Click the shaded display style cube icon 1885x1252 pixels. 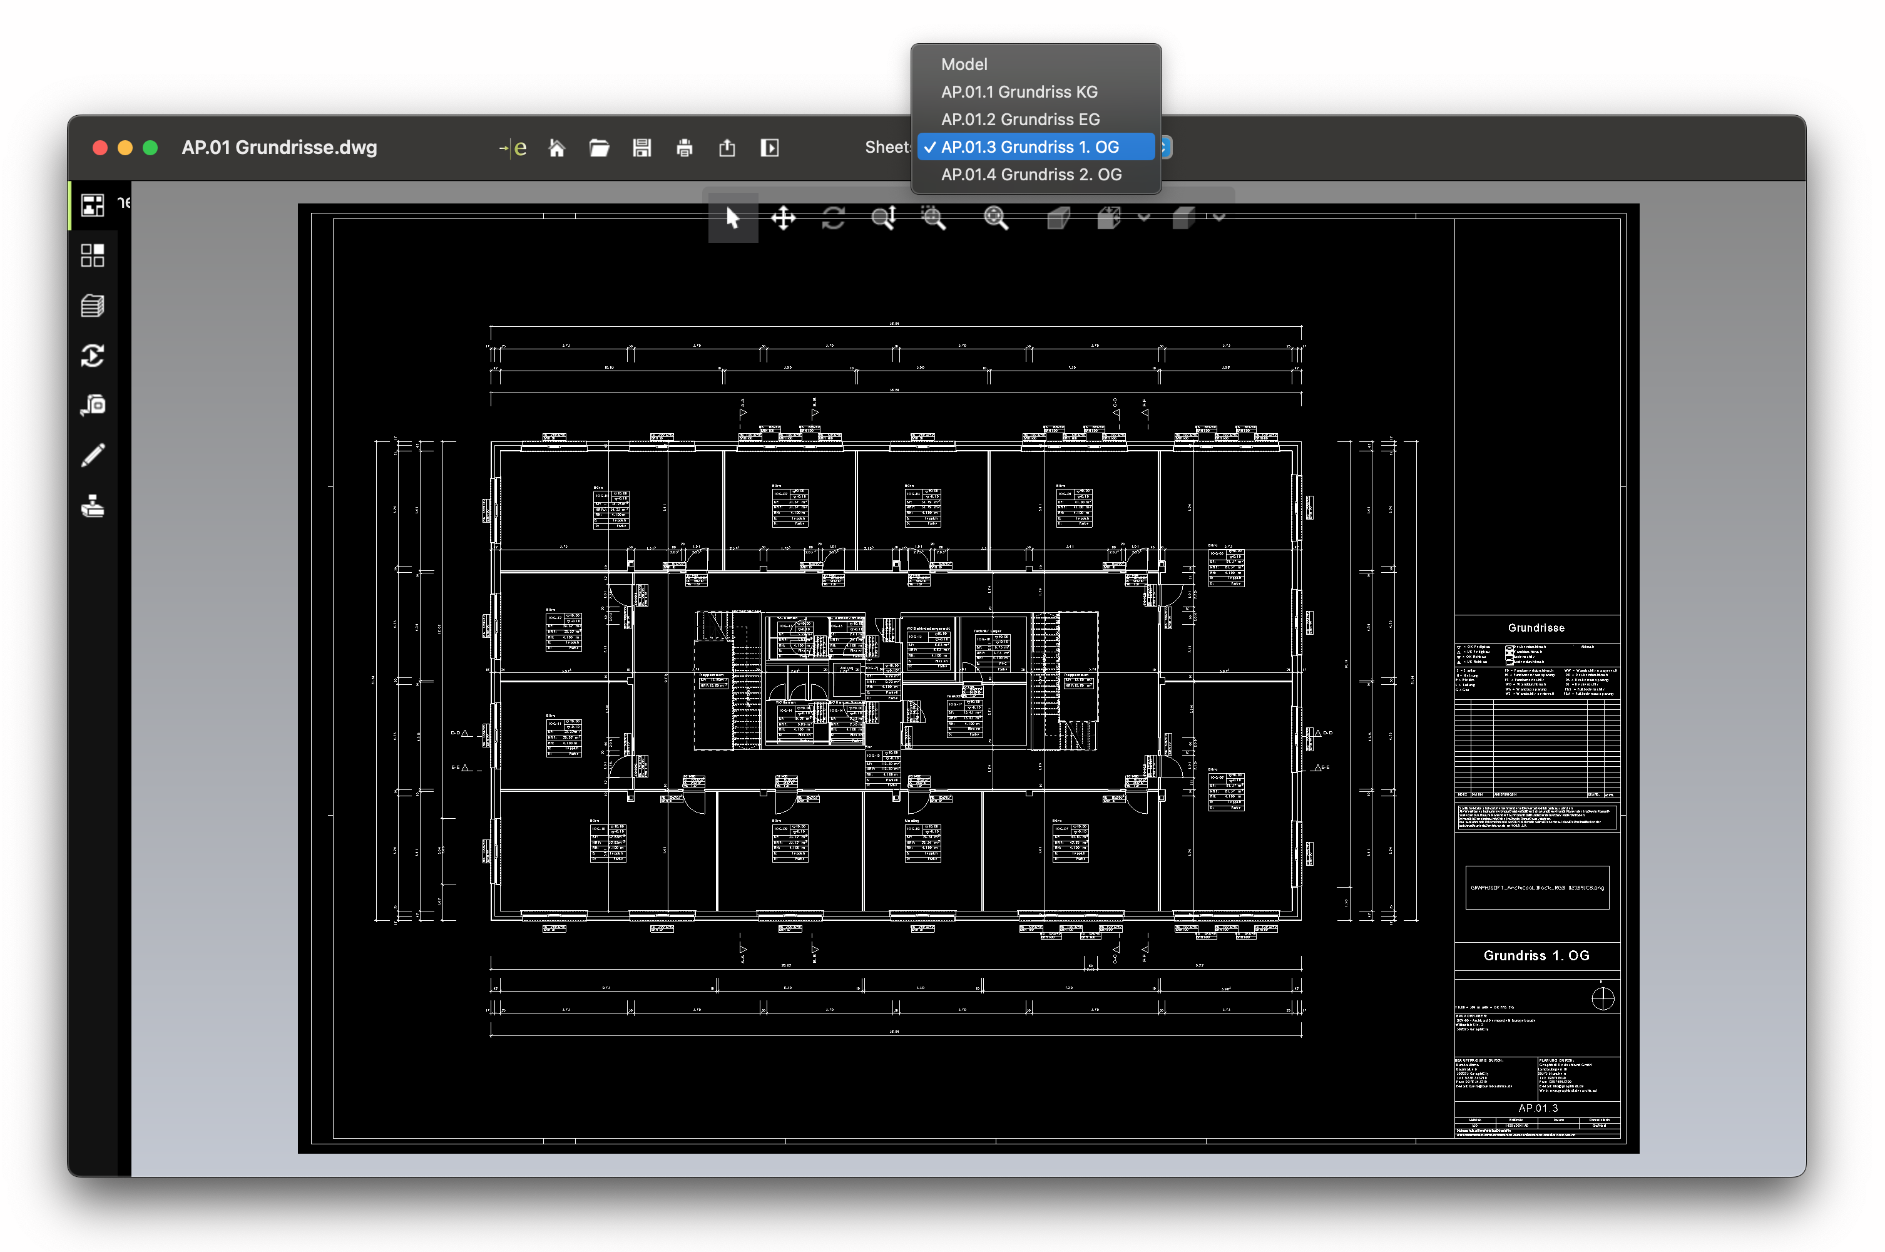click(1183, 217)
